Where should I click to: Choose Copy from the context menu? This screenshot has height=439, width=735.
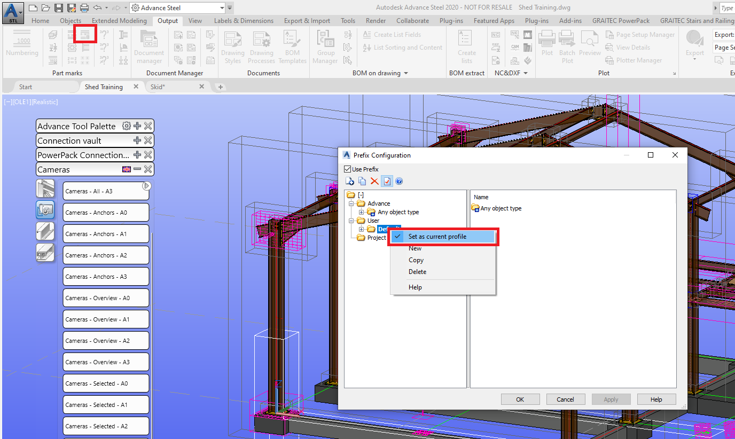coord(416,260)
